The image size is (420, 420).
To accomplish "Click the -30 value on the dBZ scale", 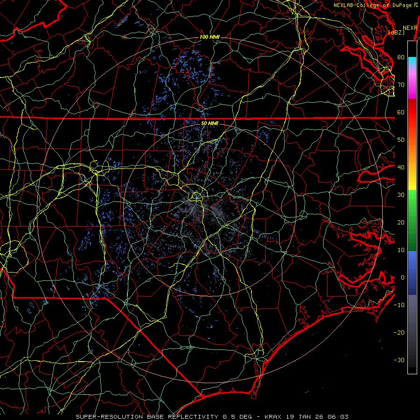I will point(399,360).
